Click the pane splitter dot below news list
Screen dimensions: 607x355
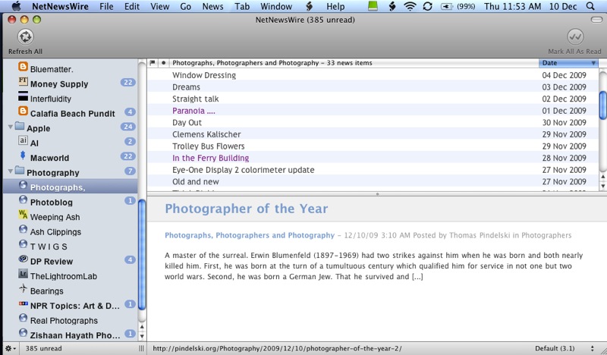click(377, 194)
